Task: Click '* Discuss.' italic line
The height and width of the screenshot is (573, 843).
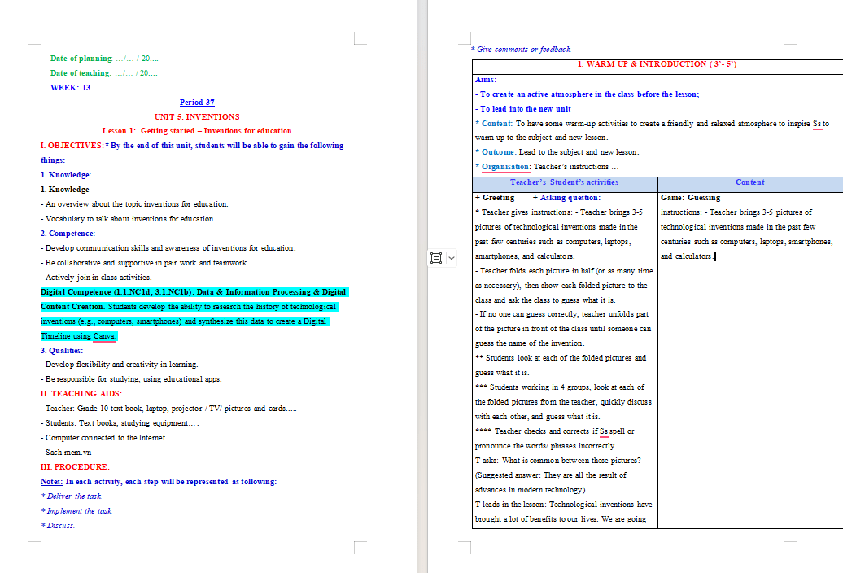Action: click(x=58, y=525)
